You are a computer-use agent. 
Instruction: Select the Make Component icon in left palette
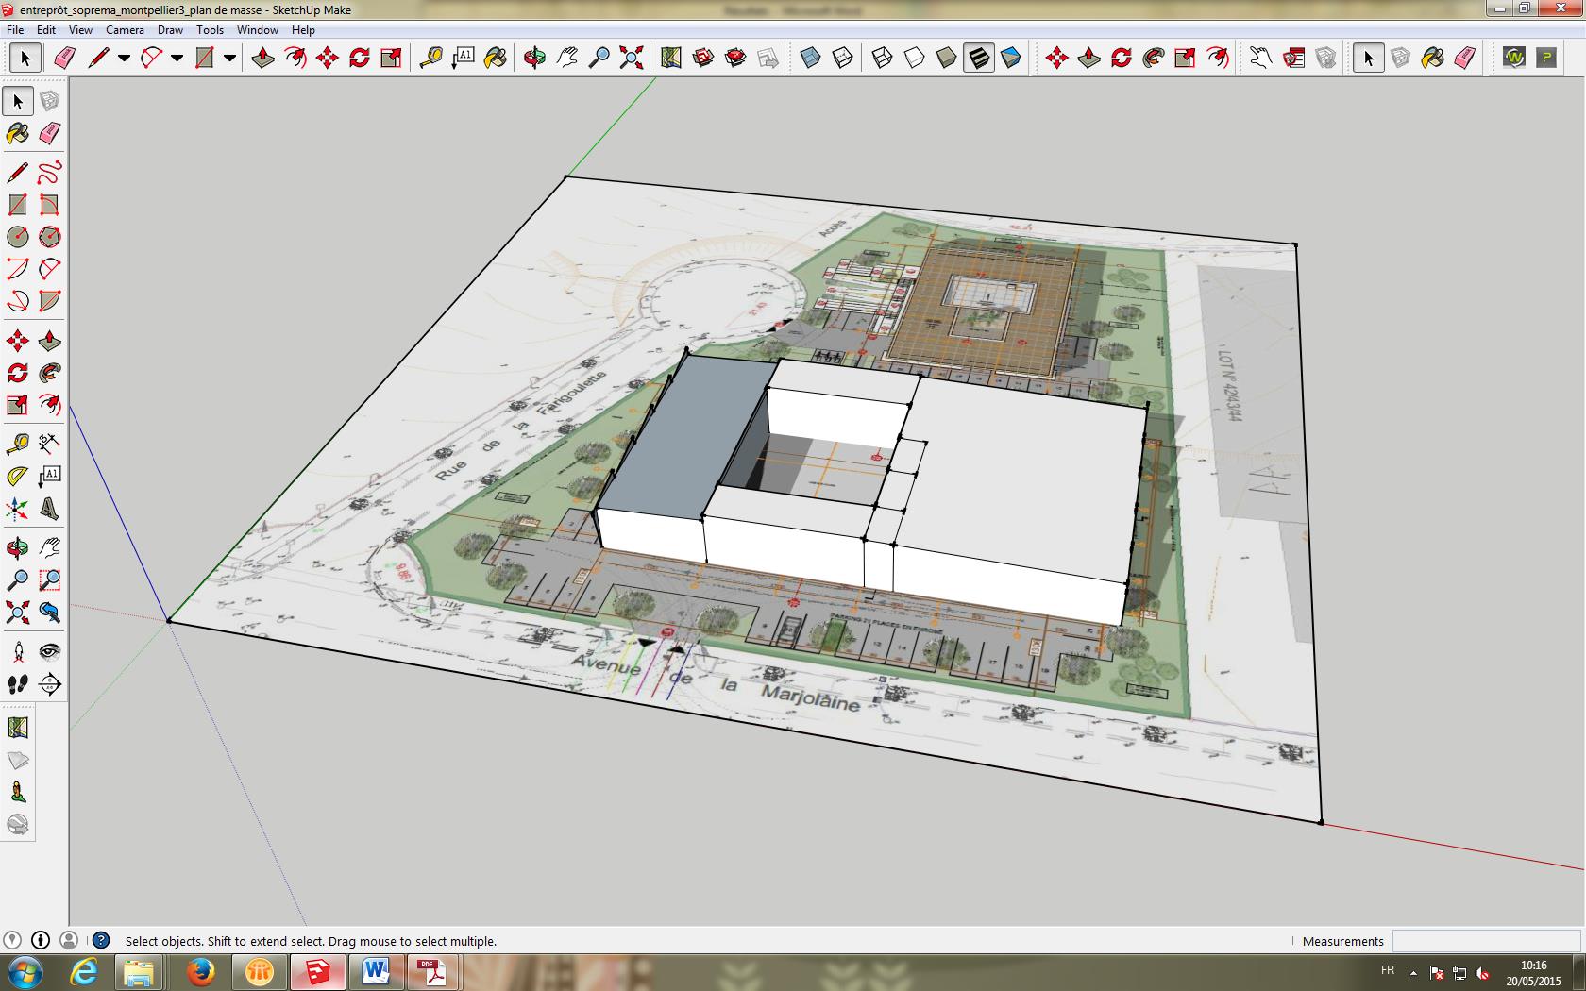[x=50, y=101]
